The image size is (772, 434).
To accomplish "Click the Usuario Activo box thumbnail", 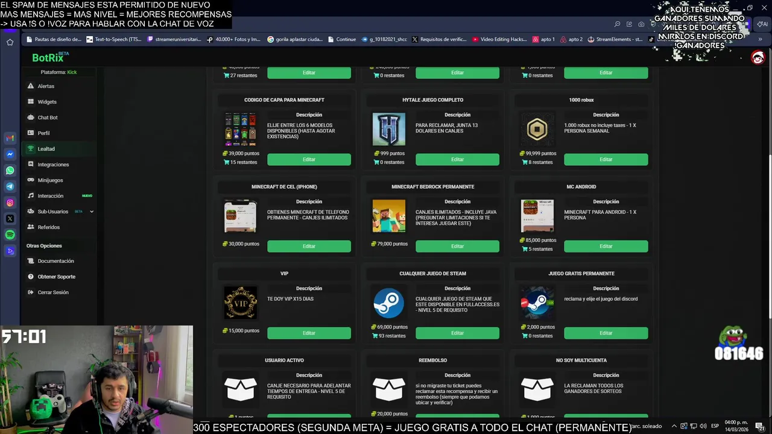I will point(241,389).
